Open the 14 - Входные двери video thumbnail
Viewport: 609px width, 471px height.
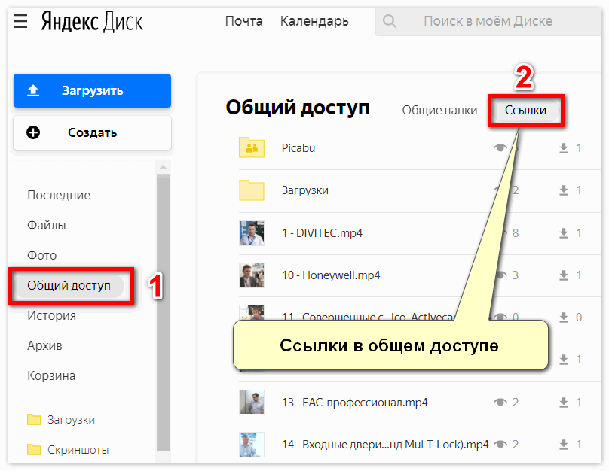pos(252,445)
